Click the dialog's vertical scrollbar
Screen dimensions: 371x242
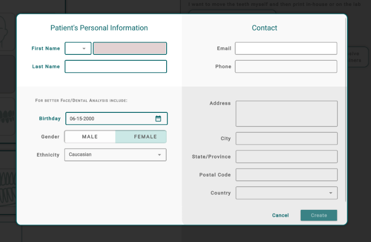[x=346, y=110]
